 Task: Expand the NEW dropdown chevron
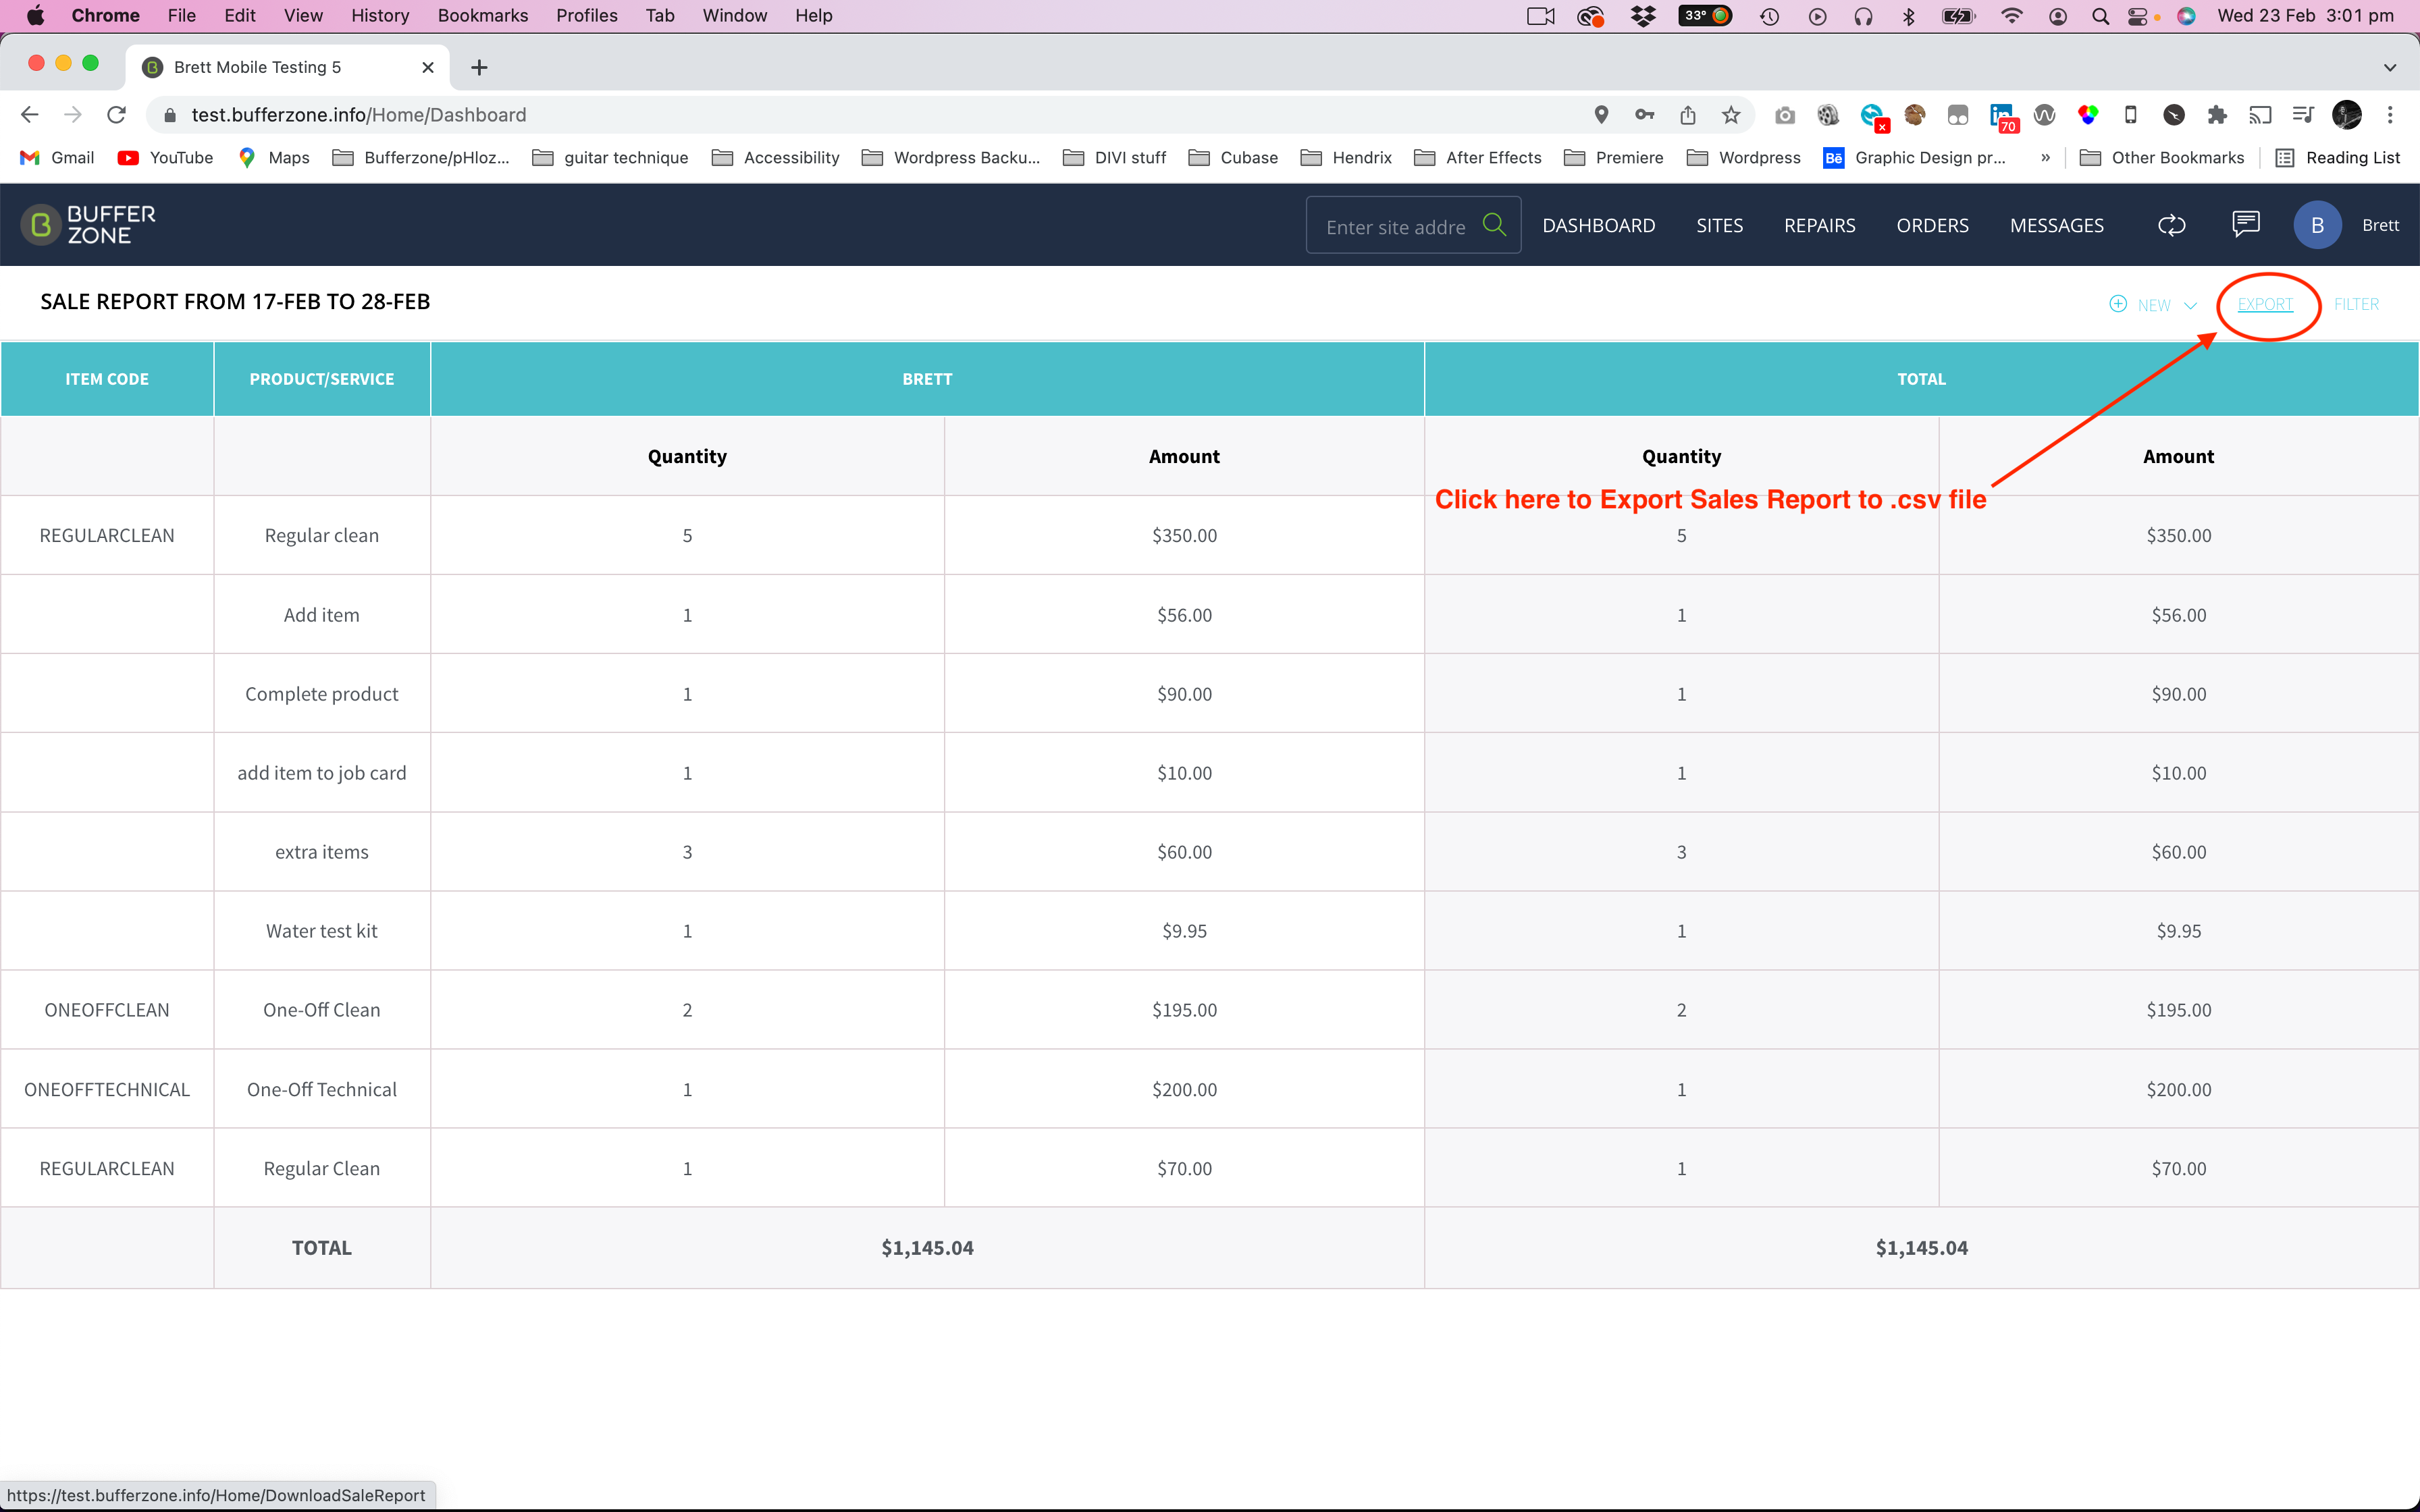pos(2190,305)
